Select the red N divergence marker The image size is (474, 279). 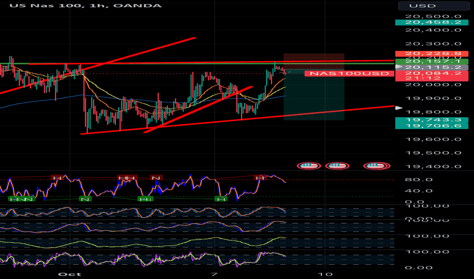point(156,178)
